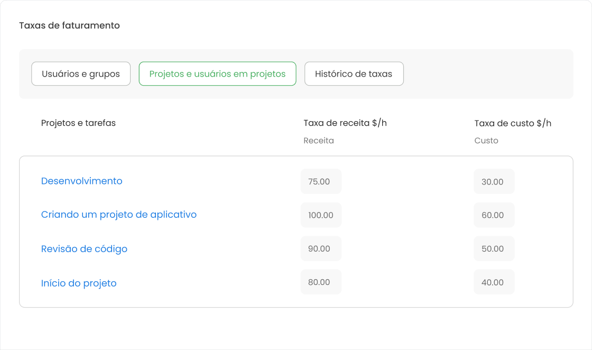The height and width of the screenshot is (350, 592).
Task: Select the 60.00 cost rate input
Action: [x=494, y=215]
